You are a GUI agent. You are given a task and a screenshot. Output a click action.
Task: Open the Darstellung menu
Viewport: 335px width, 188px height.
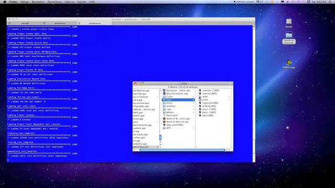click(54, 2)
